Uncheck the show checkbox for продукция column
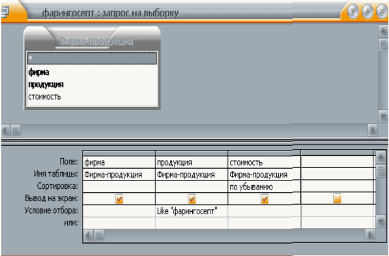 point(192,199)
